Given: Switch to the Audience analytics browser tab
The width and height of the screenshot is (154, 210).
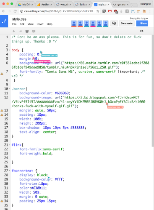Looking at the screenshot, I should pyautogui.click(x=45, y=5).
